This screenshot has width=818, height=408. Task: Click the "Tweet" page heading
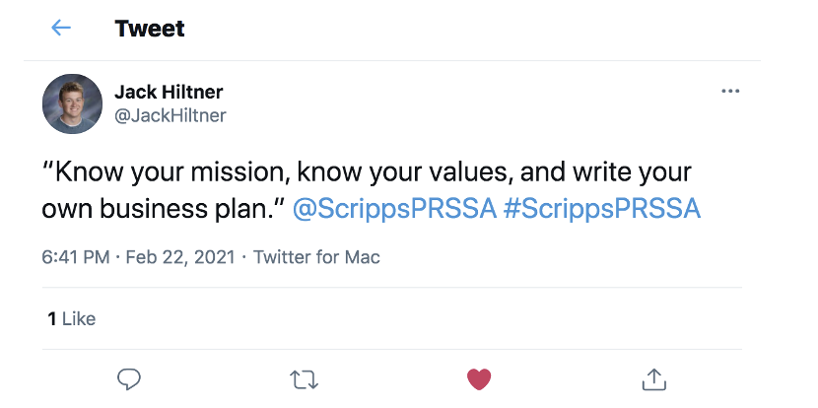point(150,28)
